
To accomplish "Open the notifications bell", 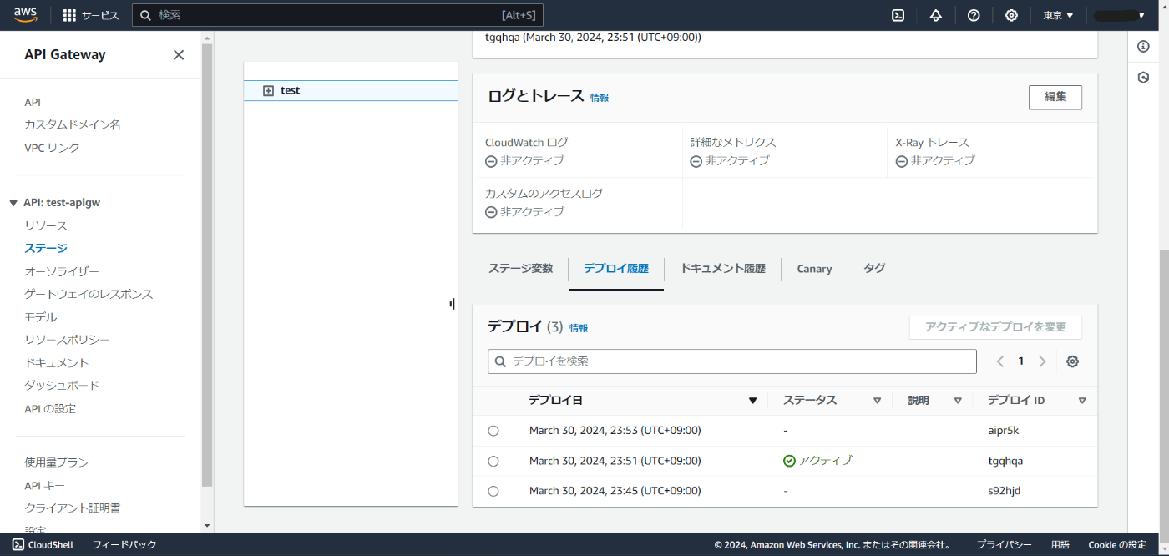I will pos(936,15).
